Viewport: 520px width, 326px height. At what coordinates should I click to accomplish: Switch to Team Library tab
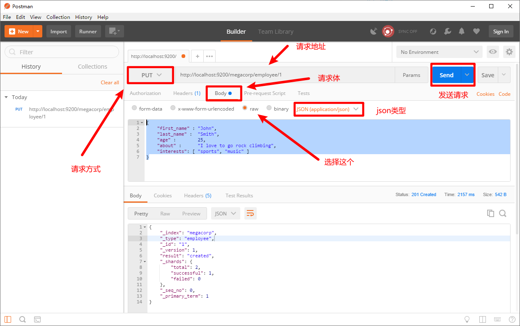click(276, 32)
